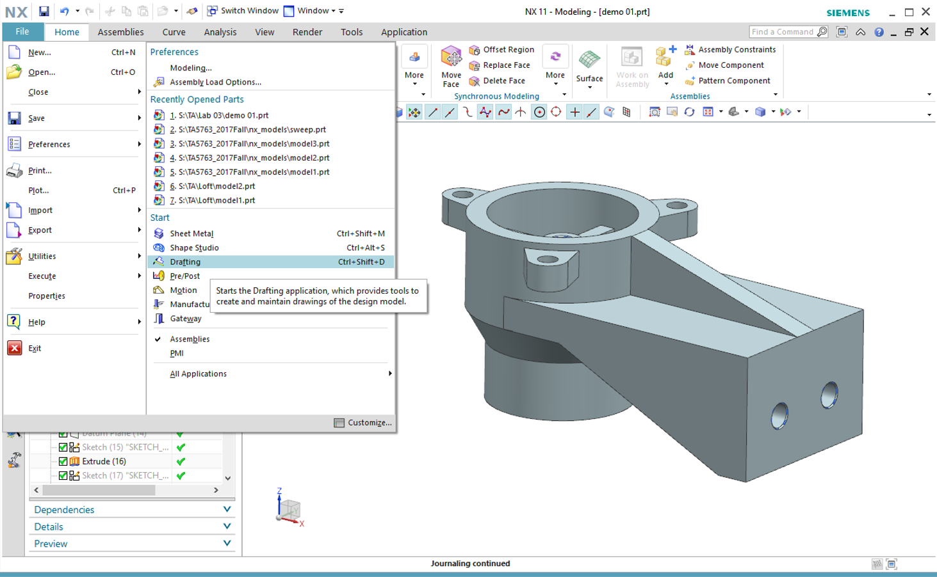This screenshot has height=577, width=937.
Task: Toggle the Sketch (17) checkbox
Action: click(x=63, y=475)
